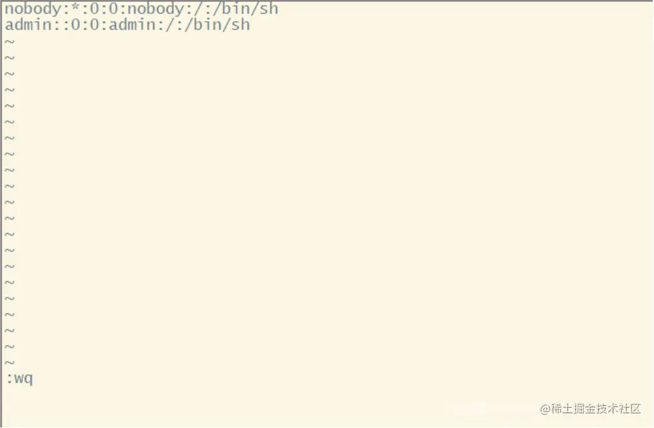Click the 稀土掘金技术社区 watermark text
654x428 pixels.
(595, 409)
